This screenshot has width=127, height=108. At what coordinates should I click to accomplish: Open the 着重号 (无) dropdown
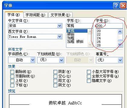[120, 60]
